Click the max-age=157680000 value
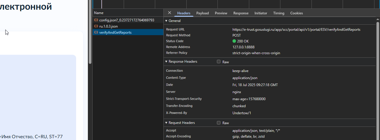 click(249, 99)
